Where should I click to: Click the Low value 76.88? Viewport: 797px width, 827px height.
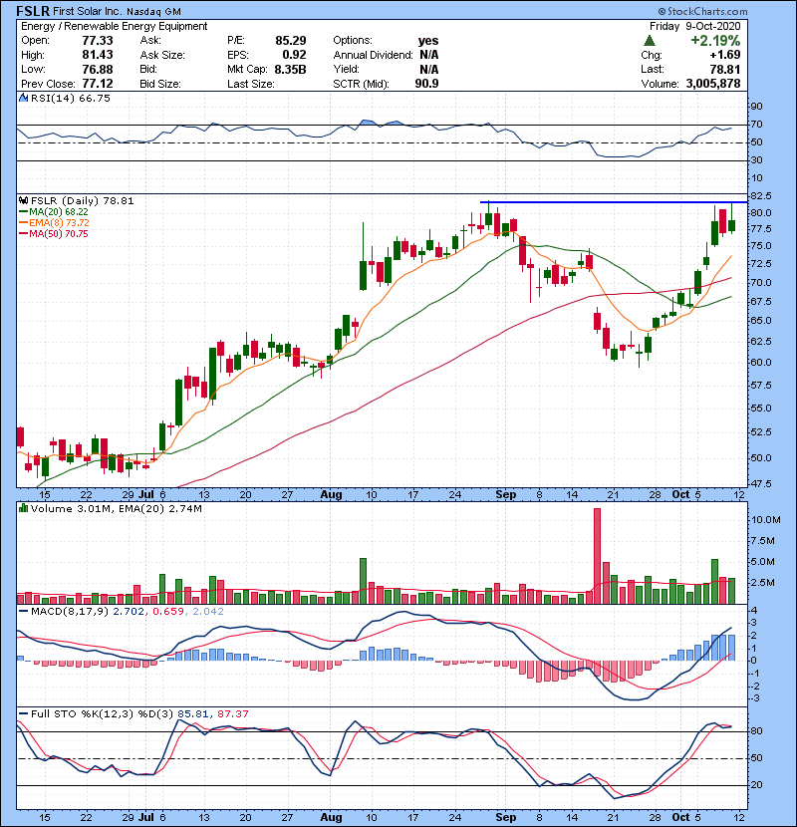98,69
